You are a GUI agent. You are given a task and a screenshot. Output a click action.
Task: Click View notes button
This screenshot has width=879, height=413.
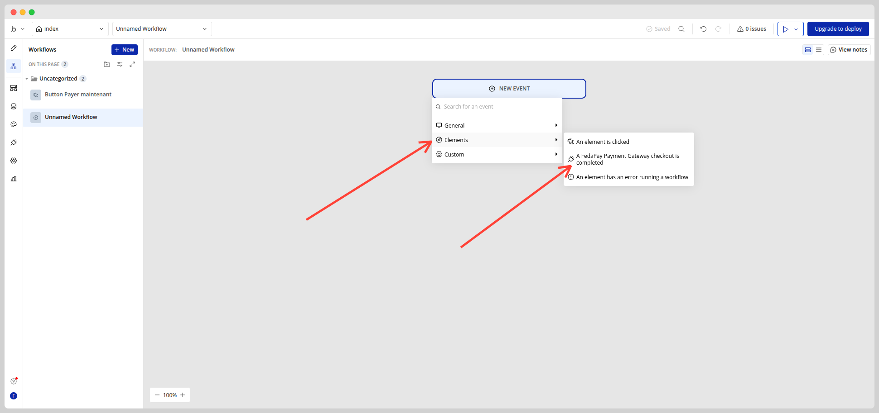849,50
